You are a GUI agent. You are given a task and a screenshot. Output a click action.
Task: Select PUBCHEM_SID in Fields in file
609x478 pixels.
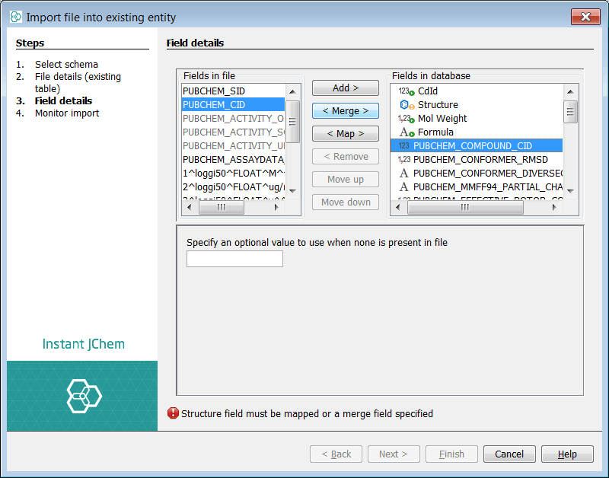214,91
